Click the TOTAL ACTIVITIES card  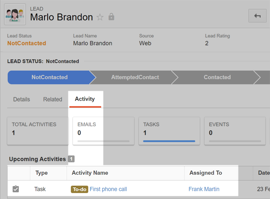point(38,131)
